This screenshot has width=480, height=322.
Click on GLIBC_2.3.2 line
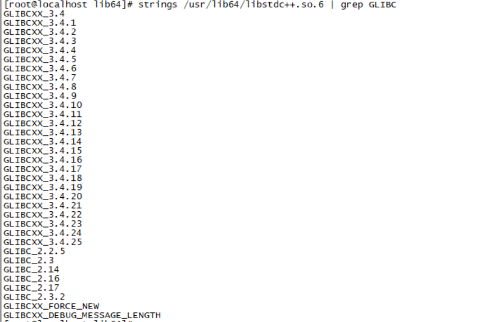pos(34,297)
